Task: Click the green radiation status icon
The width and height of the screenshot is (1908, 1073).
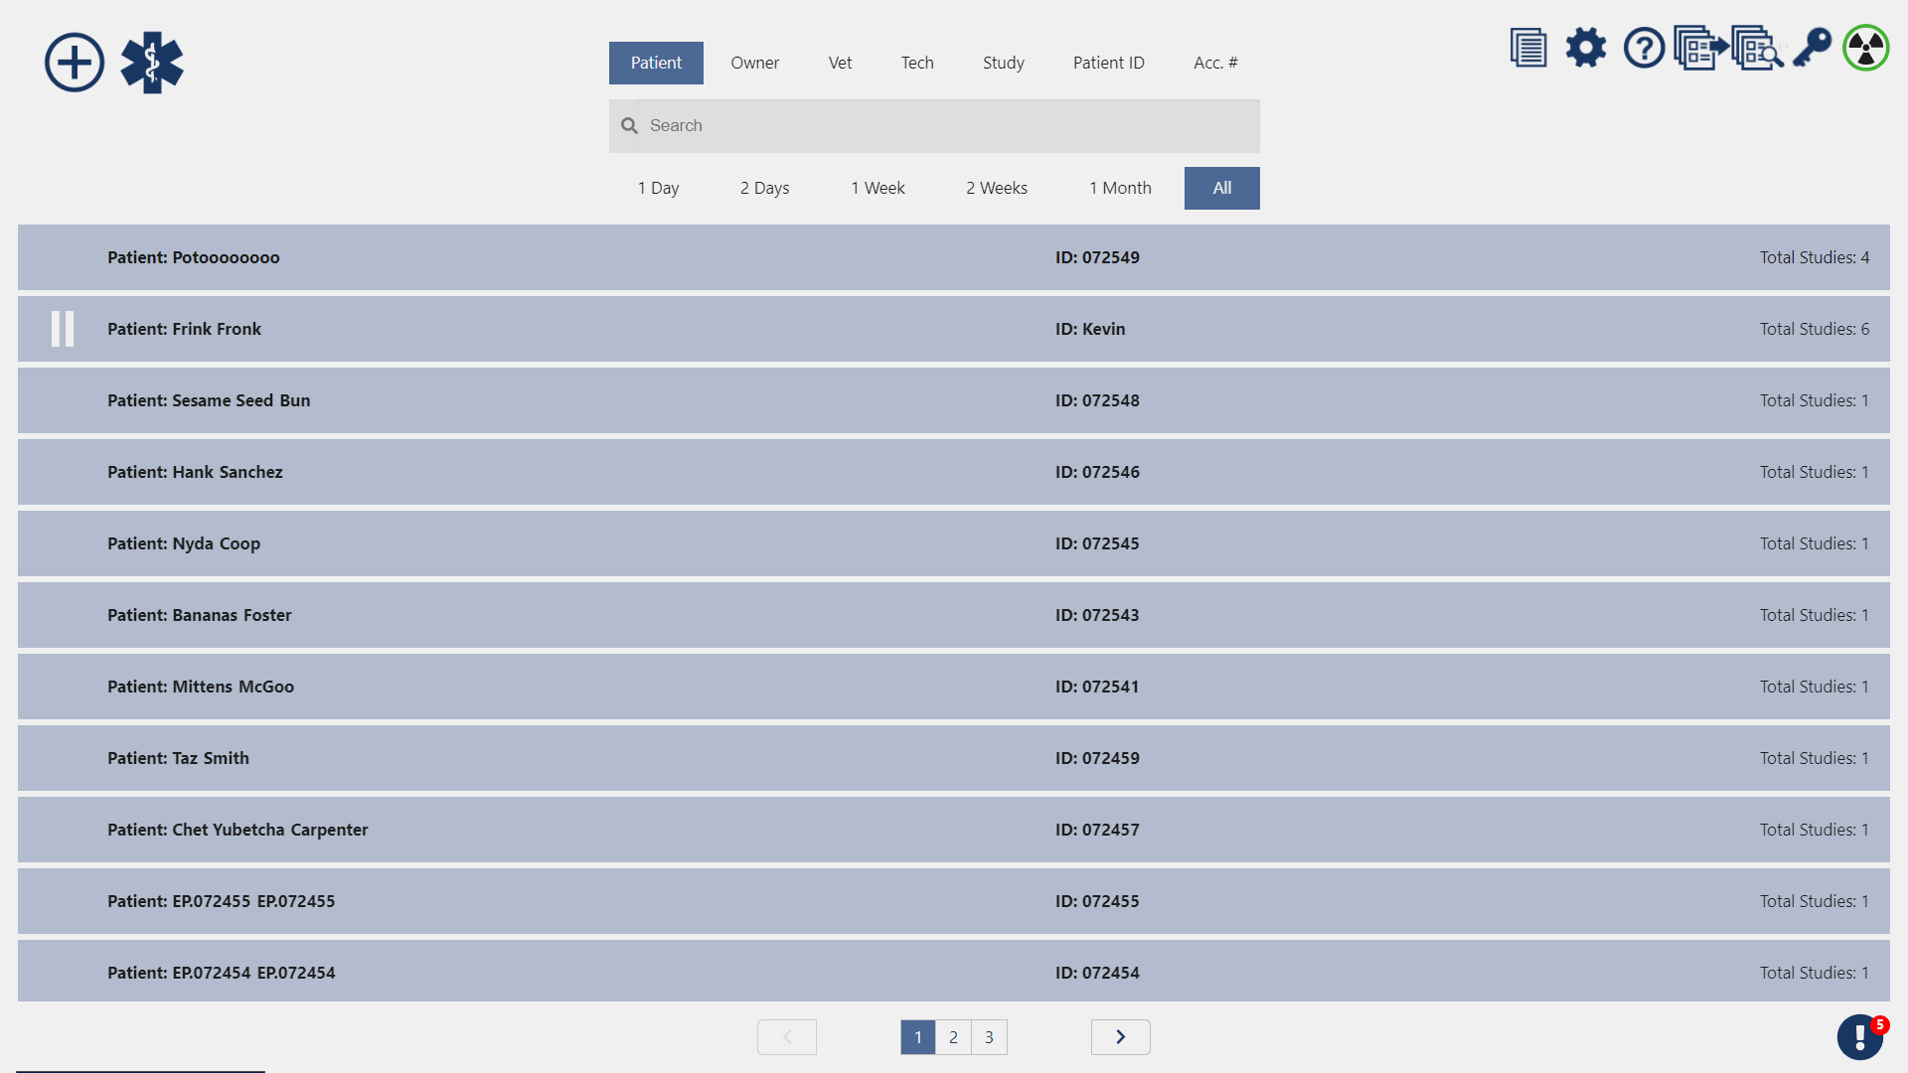Action: [1866, 48]
